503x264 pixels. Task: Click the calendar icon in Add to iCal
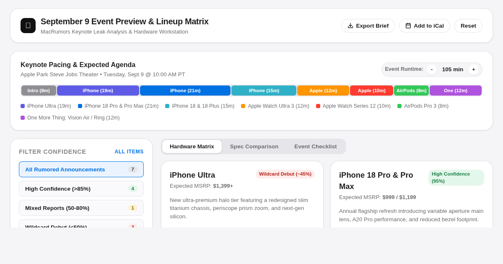click(x=408, y=26)
